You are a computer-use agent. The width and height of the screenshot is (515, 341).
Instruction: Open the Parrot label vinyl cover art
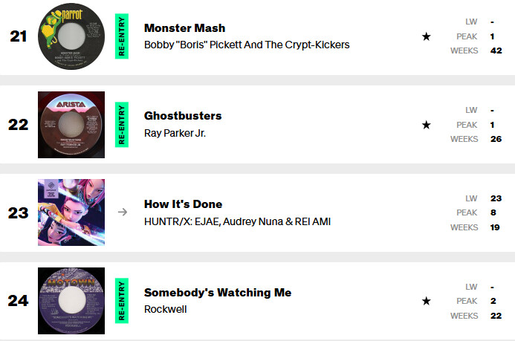(x=71, y=36)
